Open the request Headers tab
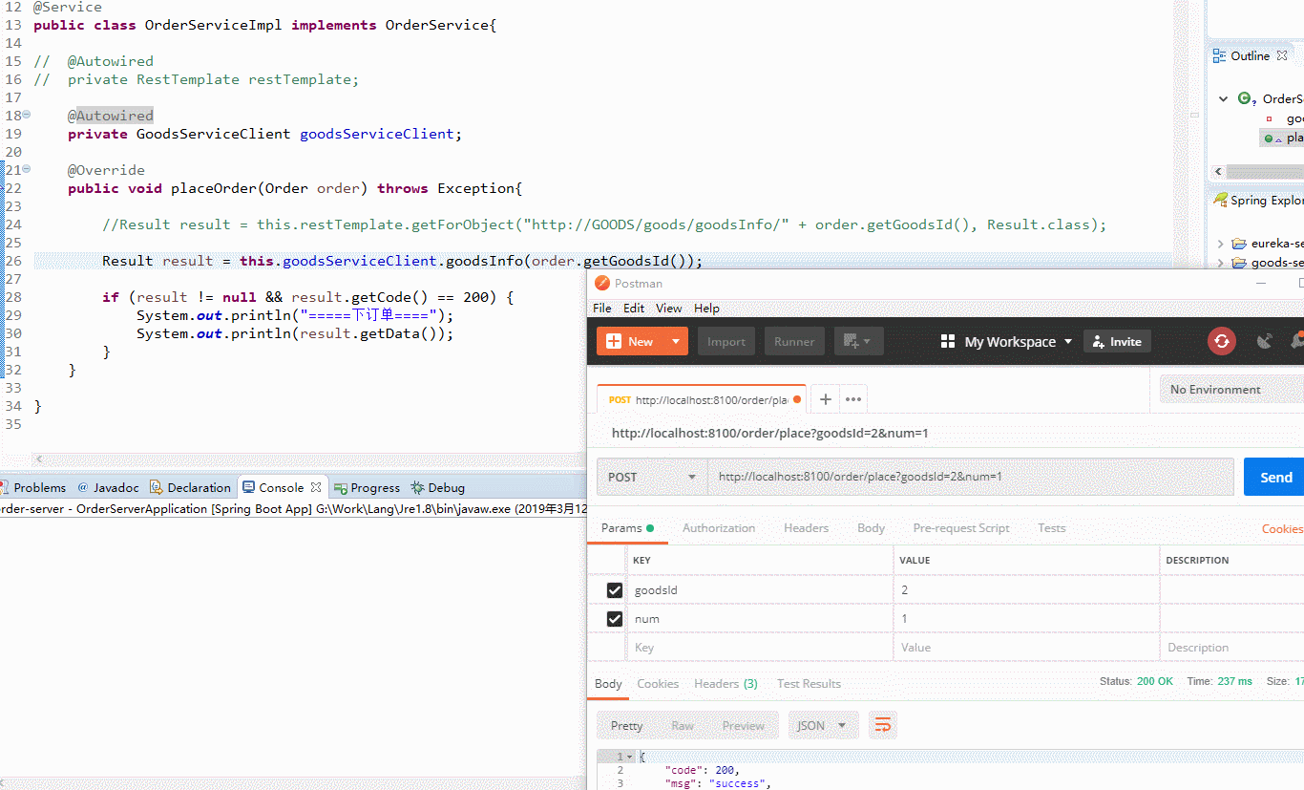This screenshot has height=790, width=1304. [x=806, y=527]
